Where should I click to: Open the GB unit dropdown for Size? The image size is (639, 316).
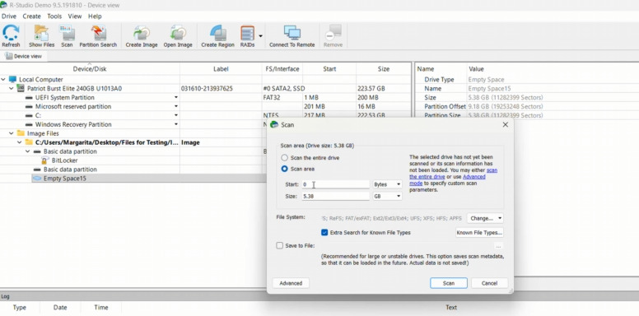[387, 197]
